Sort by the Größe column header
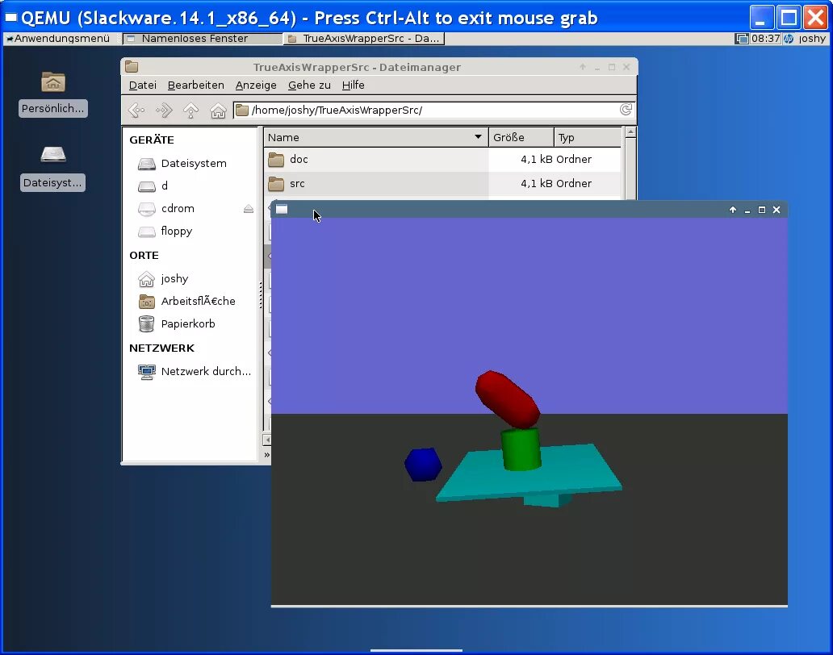Viewport: 833px width, 655px height. pos(521,137)
